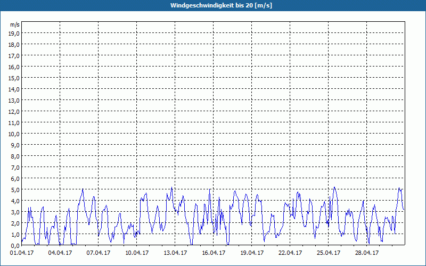Click the '5,0' y-axis label

(x=15, y=189)
